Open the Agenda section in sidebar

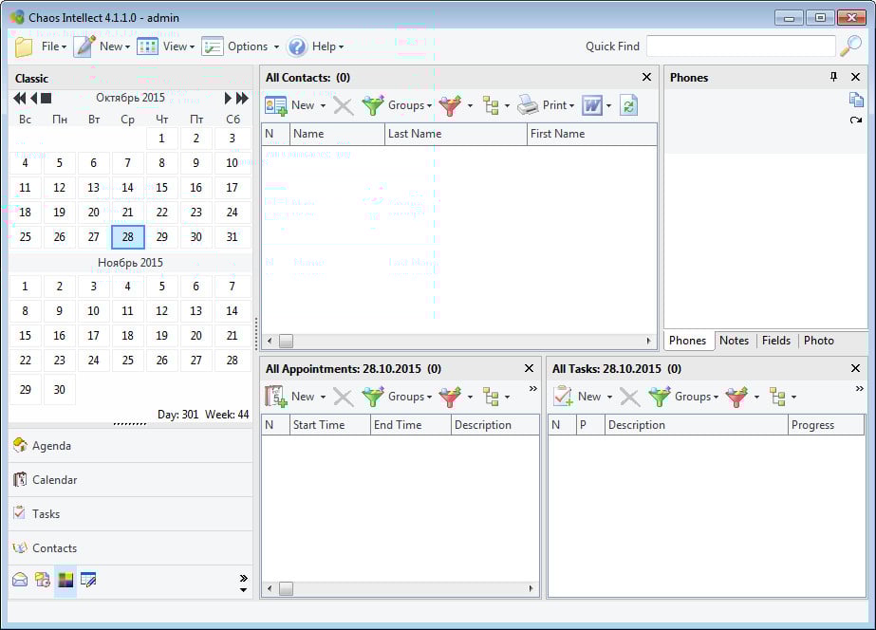51,446
